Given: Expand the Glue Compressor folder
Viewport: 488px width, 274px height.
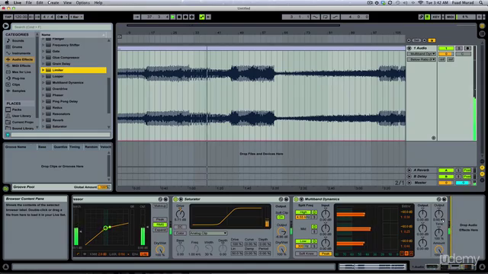Looking at the screenshot, I should coord(43,58).
